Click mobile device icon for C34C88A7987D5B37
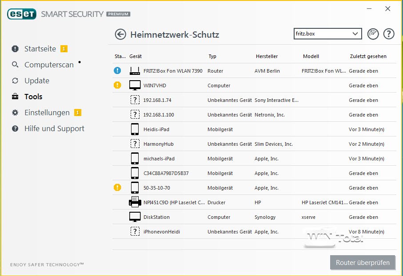 click(x=135, y=173)
